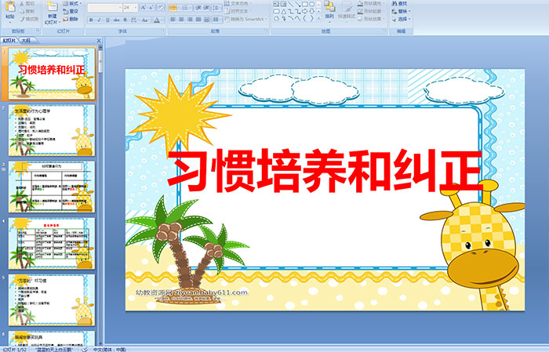This screenshot has height=352, width=549.
Task: Click the clear formatting eraser icon
Action: point(161,7)
